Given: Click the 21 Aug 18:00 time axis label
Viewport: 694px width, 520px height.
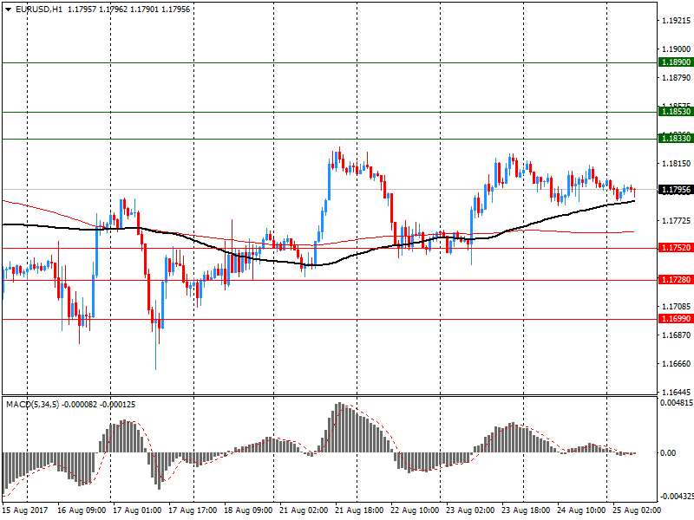Looking at the screenshot, I should 359,510.
